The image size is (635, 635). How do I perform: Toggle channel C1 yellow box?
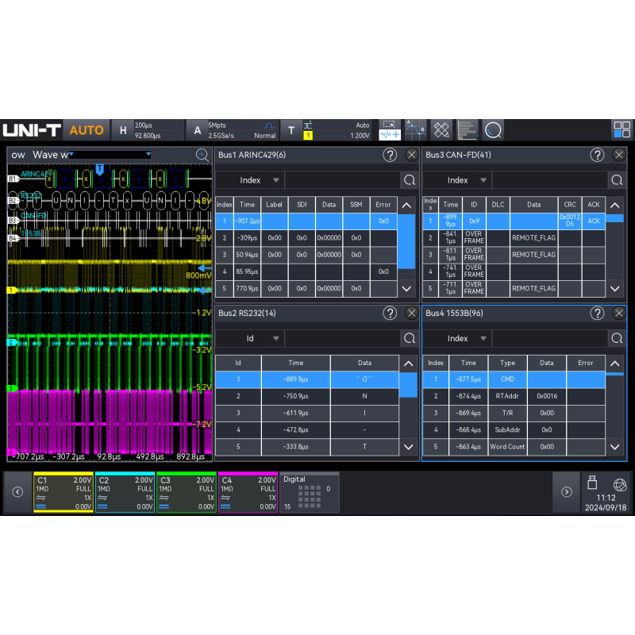[63, 492]
